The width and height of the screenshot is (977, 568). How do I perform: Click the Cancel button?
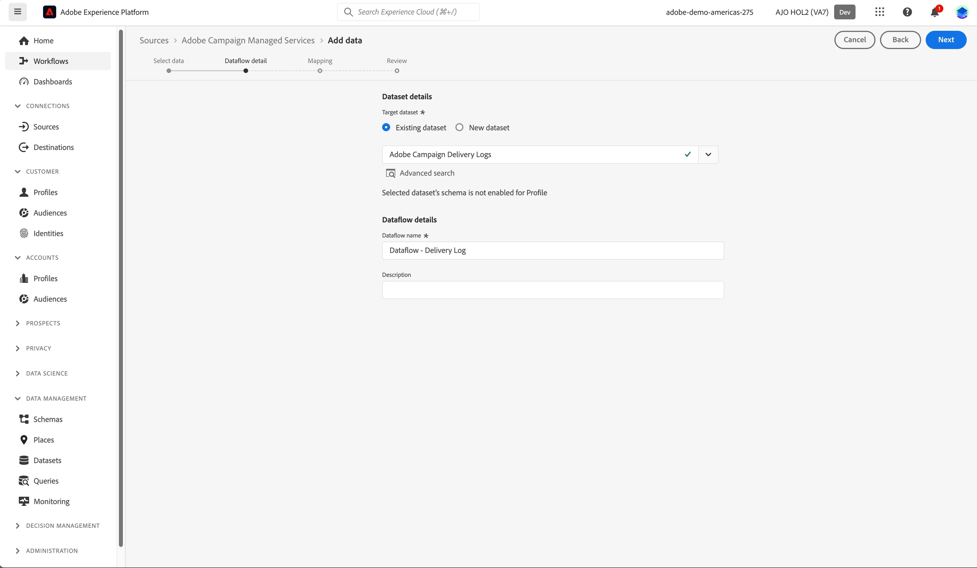click(x=854, y=40)
